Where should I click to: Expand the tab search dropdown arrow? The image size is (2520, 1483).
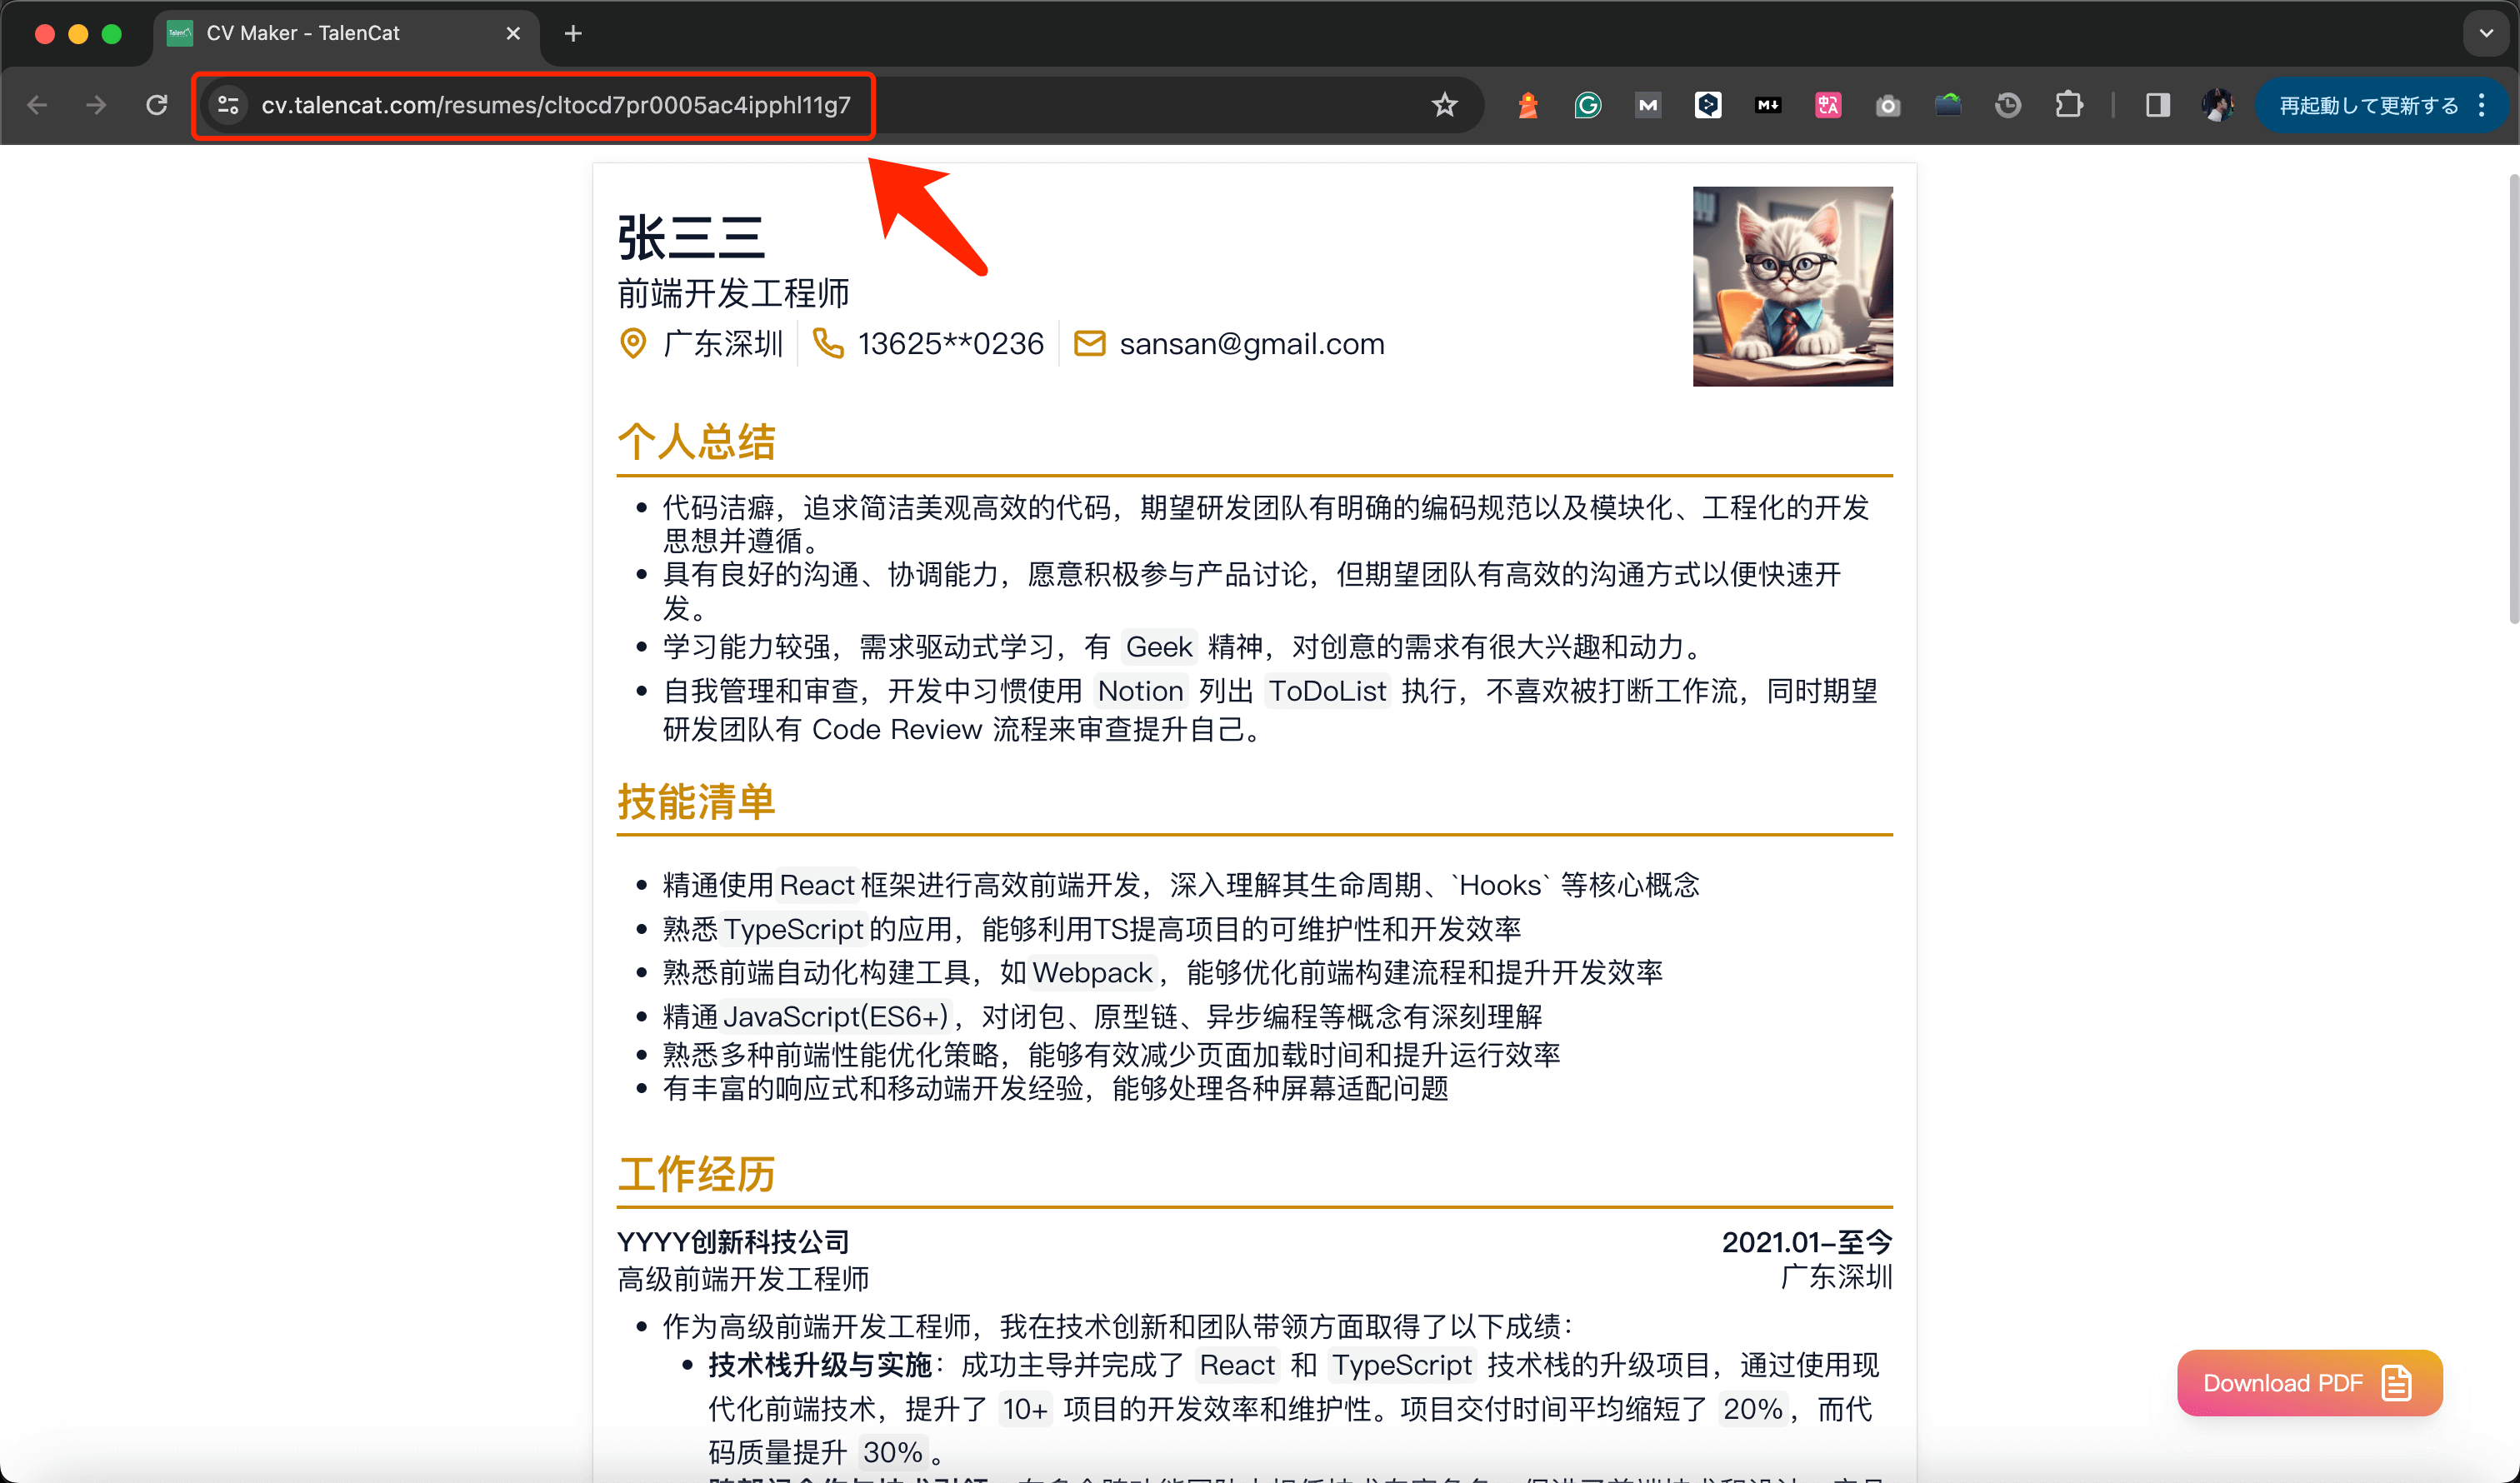[2486, 33]
